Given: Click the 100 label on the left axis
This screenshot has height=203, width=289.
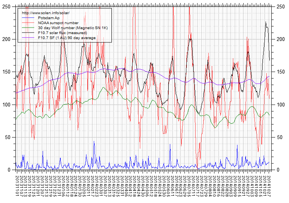Looking at the screenshot, I should pyautogui.click(x=7, y=105).
